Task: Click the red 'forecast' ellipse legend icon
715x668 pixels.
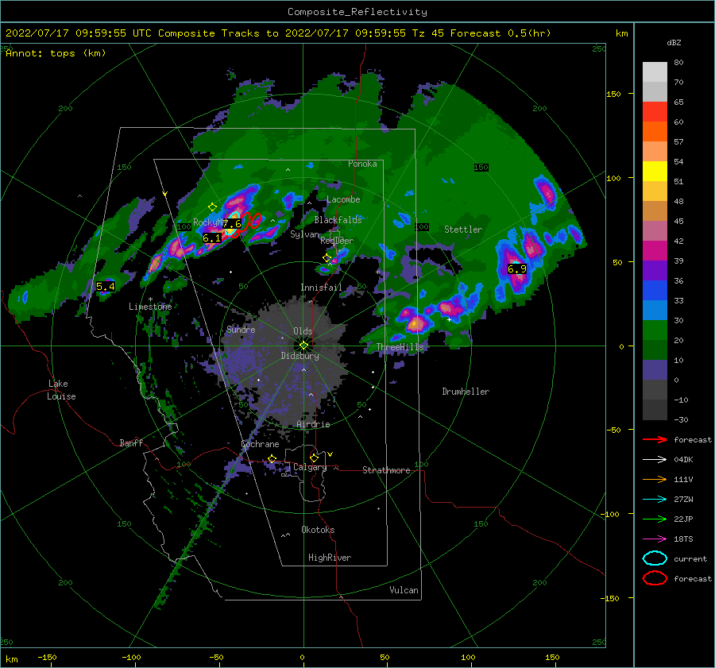Action: (x=655, y=578)
